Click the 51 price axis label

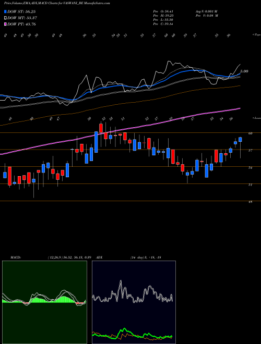(251, 185)
